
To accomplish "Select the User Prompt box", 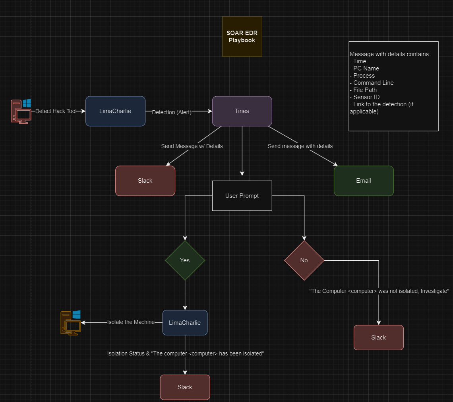I will [242, 196].
